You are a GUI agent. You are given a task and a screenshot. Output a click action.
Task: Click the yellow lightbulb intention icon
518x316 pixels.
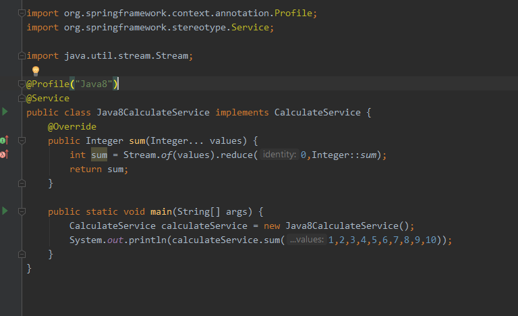click(x=36, y=71)
